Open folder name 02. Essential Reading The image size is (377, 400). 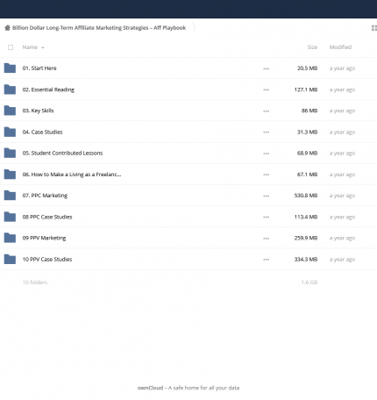click(48, 89)
